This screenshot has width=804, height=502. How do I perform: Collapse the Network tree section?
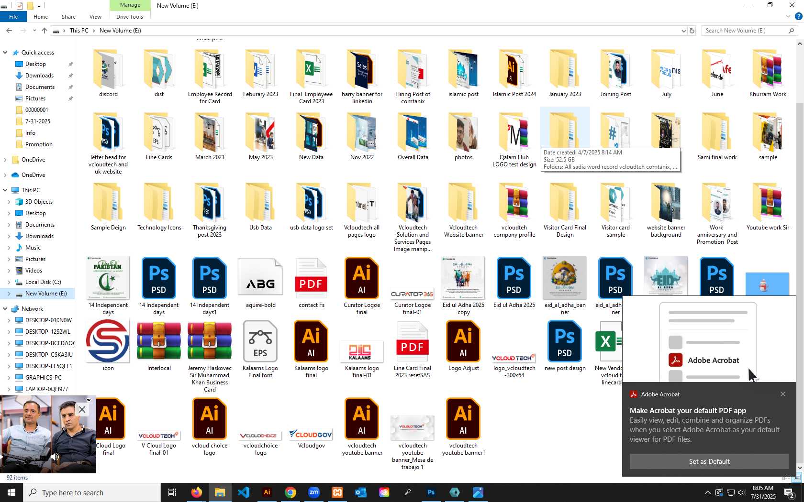click(x=5, y=309)
